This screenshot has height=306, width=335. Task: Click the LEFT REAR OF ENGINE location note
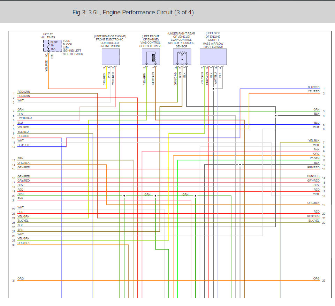coord(110,36)
